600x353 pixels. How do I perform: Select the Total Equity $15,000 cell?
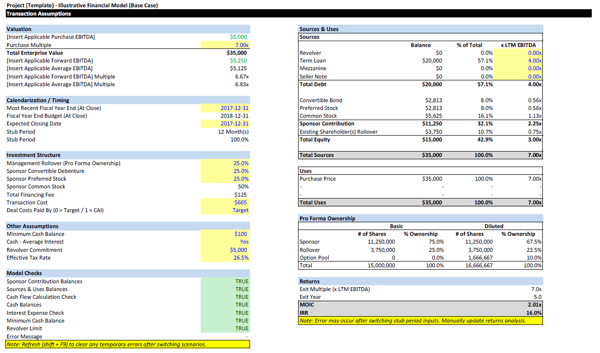(432, 139)
